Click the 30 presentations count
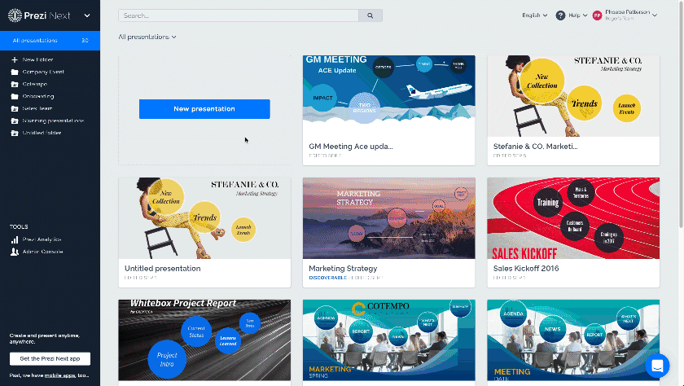Viewport: 684px width, 386px height. click(85, 40)
